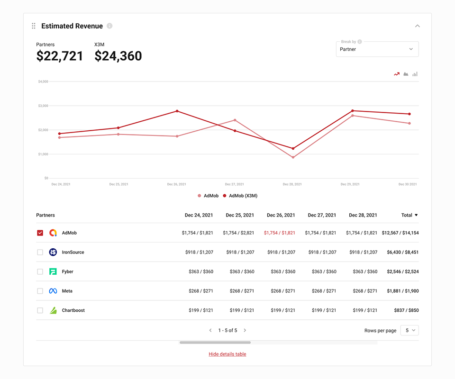This screenshot has width=455, height=379.
Task: Switch to bar chart view
Action: [x=415, y=74]
